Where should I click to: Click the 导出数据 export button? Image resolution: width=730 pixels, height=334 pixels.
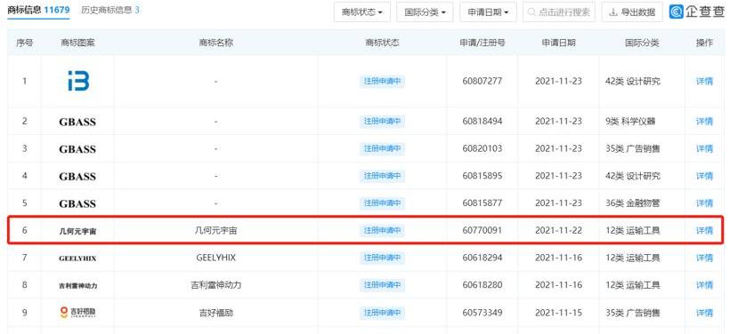(x=632, y=12)
